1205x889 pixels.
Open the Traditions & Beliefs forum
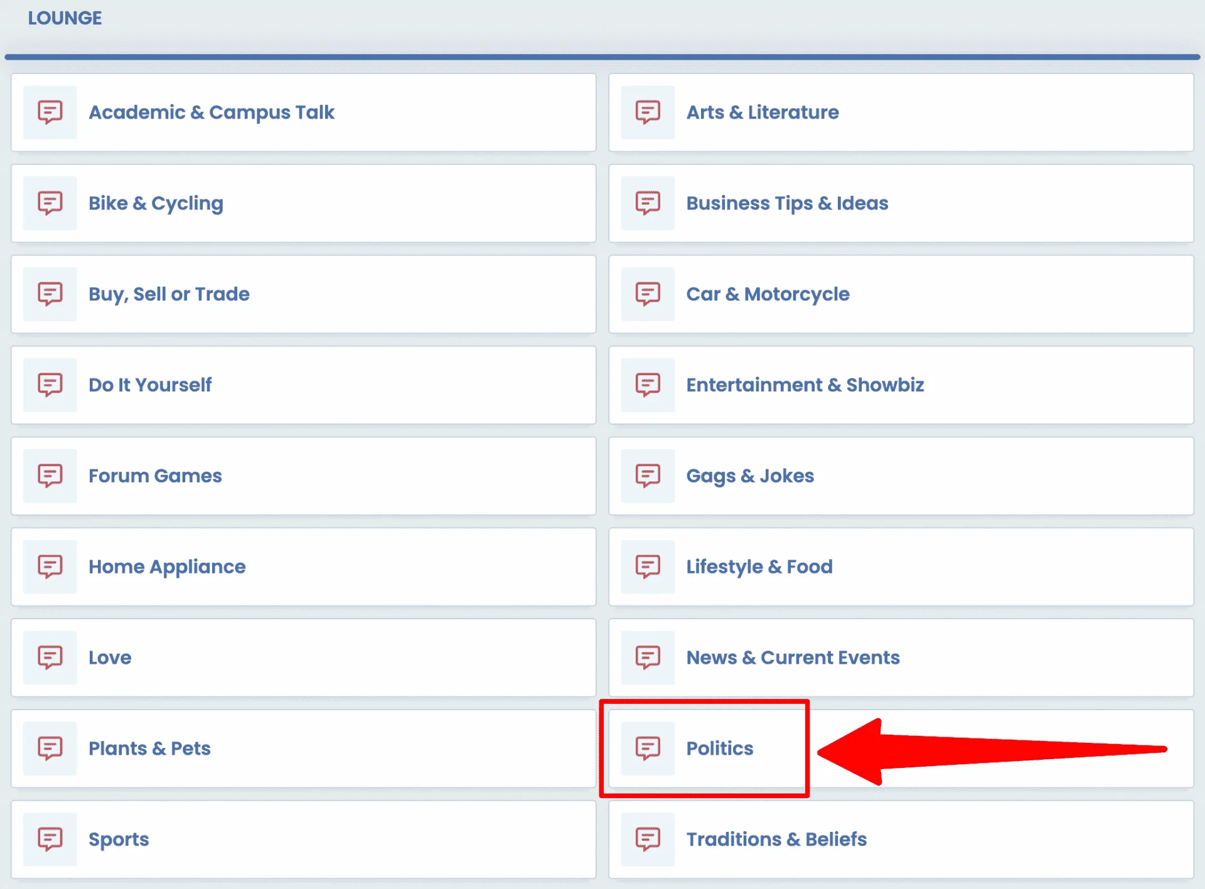click(x=776, y=839)
